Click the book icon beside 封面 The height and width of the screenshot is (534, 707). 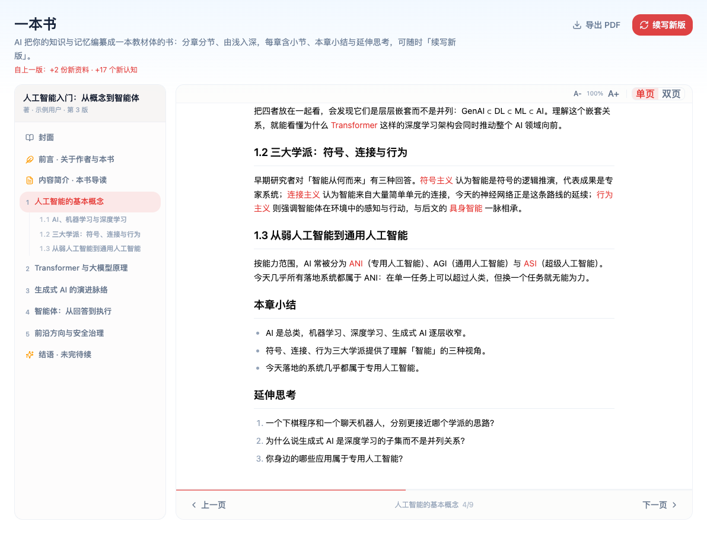pyautogui.click(x=29, y=138)
